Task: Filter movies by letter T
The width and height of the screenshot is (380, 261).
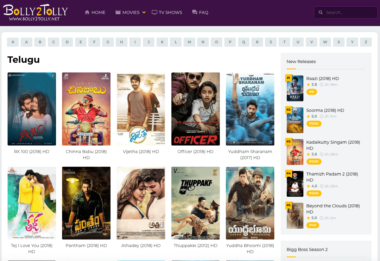Action: [284, 42]
